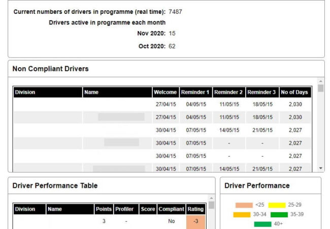The image size is (330, 229).
Task: Click the Driver Performance Table panel title
Action: 55,186
